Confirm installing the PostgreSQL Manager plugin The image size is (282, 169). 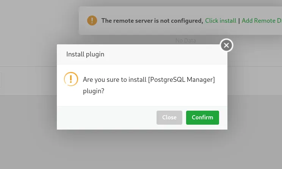202,117
